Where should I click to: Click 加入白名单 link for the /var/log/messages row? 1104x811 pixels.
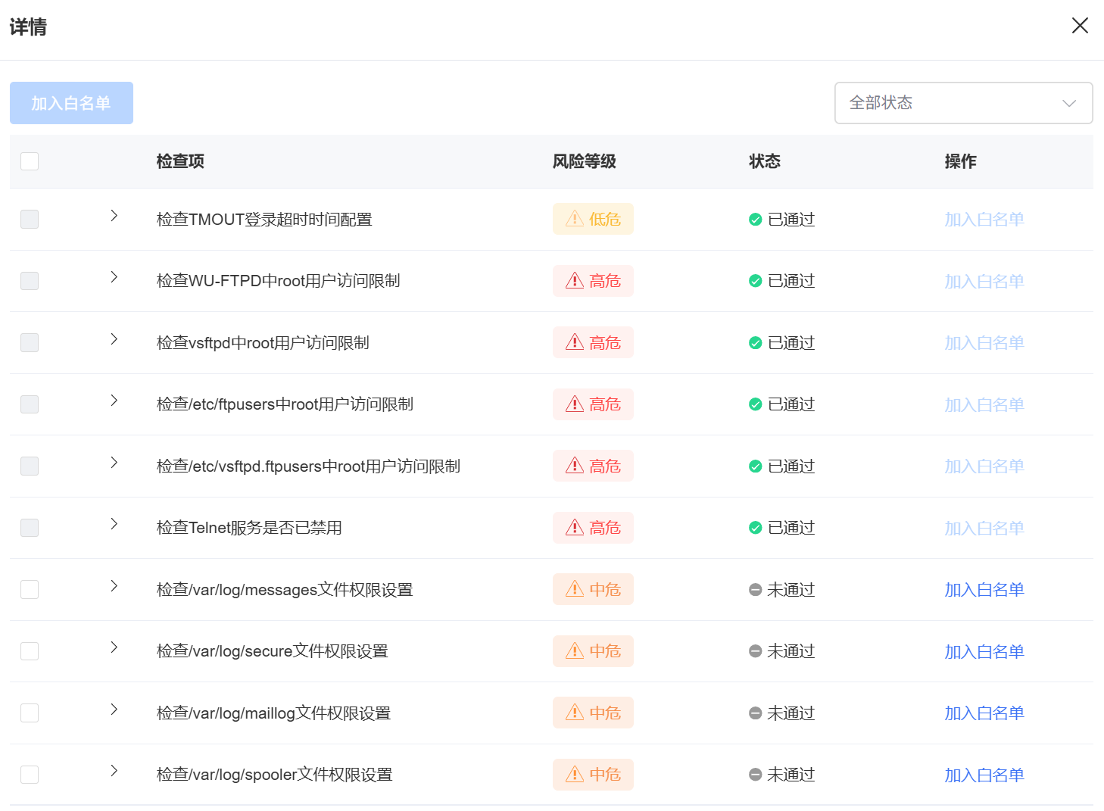984,589
